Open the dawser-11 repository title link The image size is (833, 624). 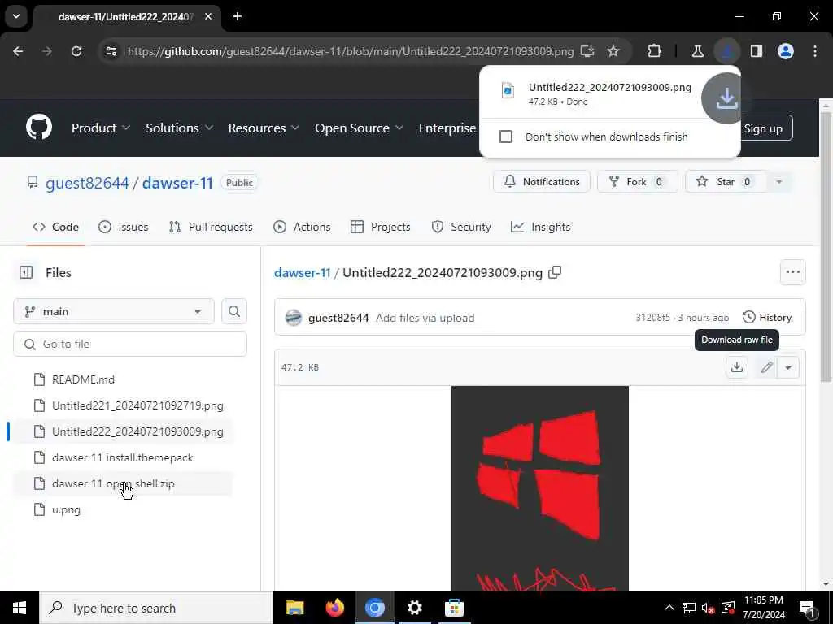[177, 183]
